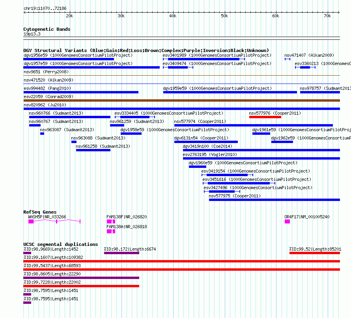
Task: Click the WASH5P gene first exon block
Action: (31, 221)
